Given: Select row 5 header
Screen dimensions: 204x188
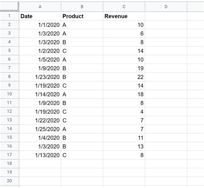Looking at the screenshot, I should pos(9,51).
